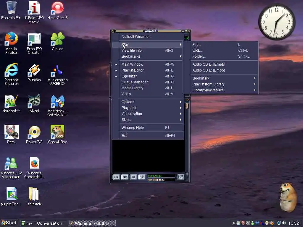Click the playlist MISC button
Image resolution: width=303 pixels, height=227 pixels.
coord(142,177)
